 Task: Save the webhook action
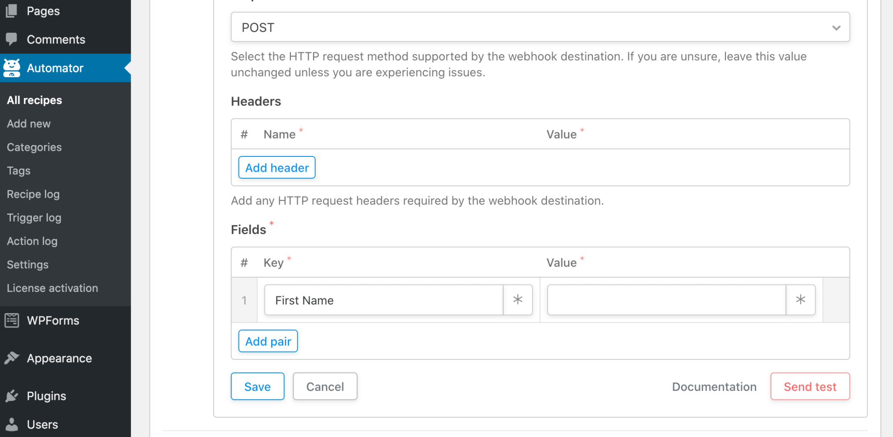tap(257, 386)
